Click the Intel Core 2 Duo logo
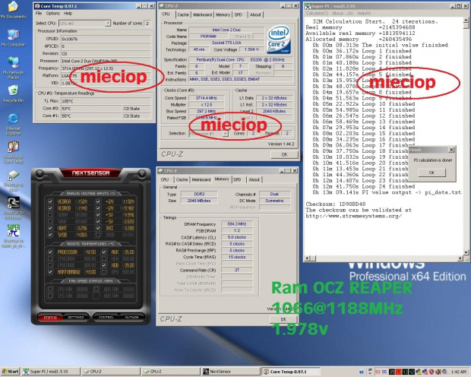This screenshot has height=377, width=471. [x=278, y=40]
